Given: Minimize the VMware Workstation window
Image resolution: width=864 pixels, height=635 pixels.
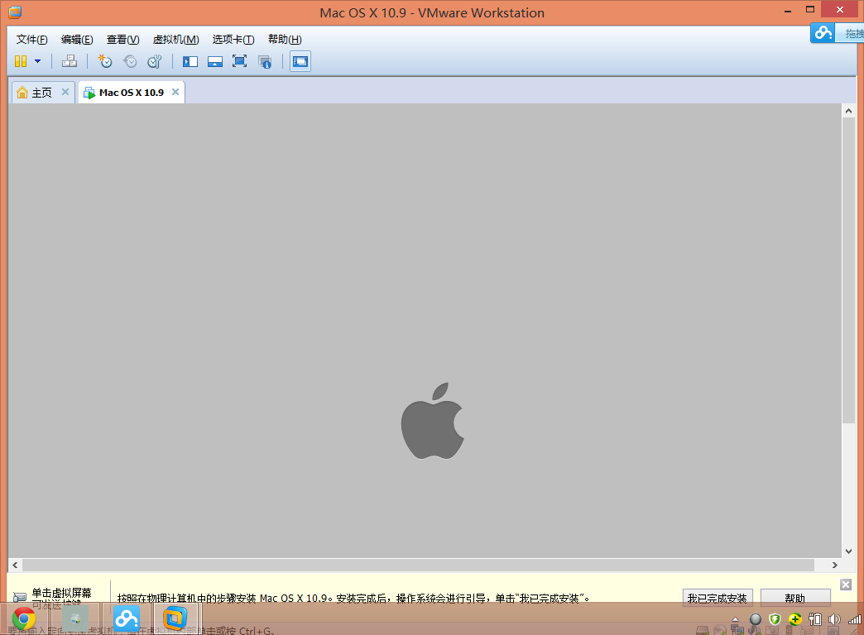Looking at the screenshot, I should [x=788, y=11].
